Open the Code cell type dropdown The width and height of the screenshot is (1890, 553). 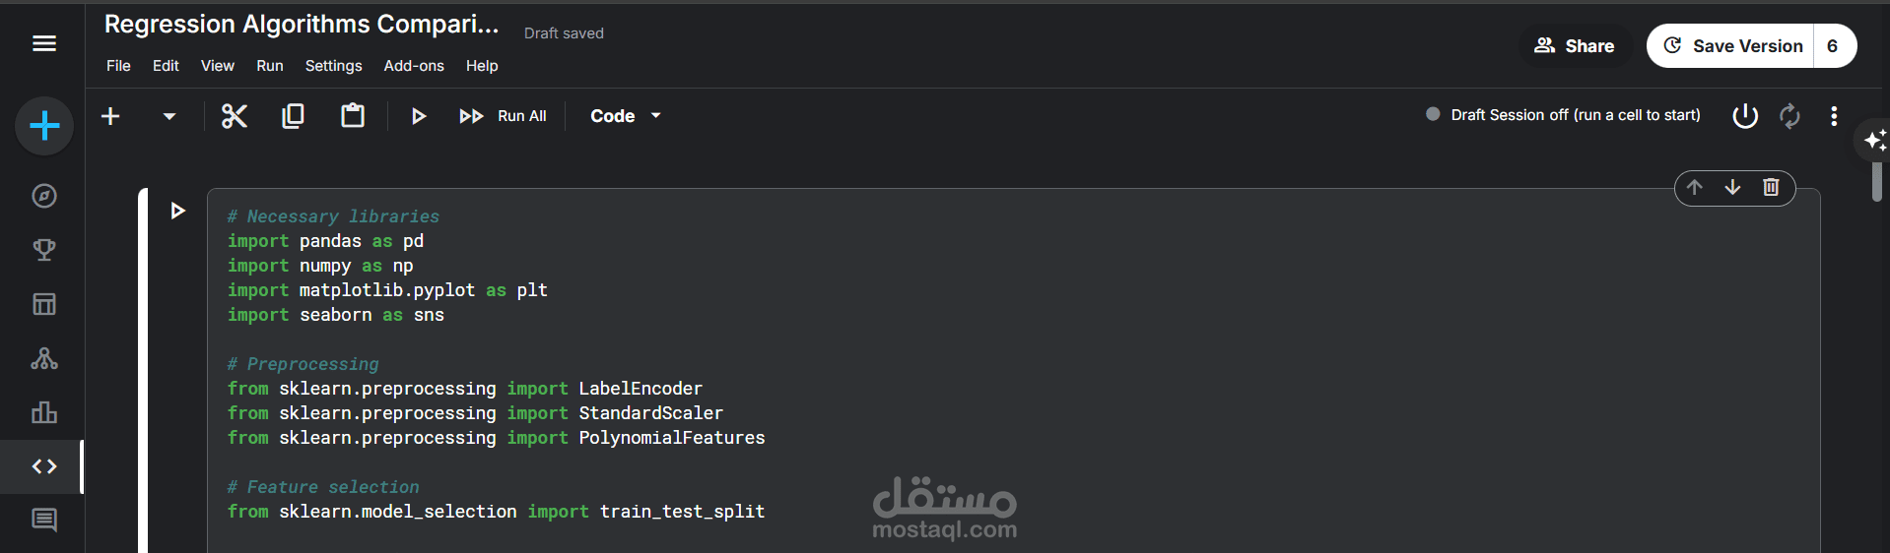pyautogui.click(x=626, y=116)
